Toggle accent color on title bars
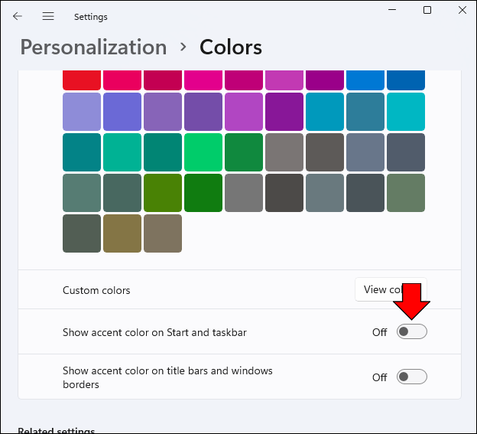This screenshot has width=477, height=434. coord(411,377)
